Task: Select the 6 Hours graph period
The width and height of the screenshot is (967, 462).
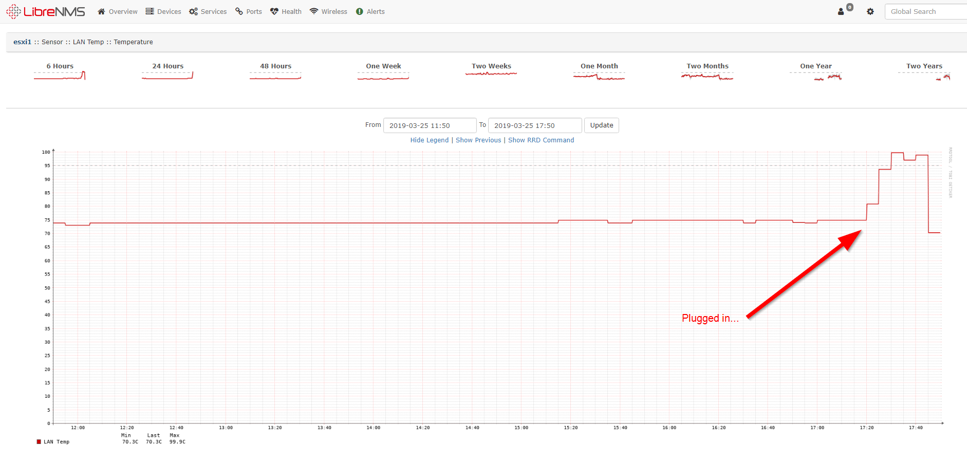Action: pyautogui.click(x=60, y=66)
